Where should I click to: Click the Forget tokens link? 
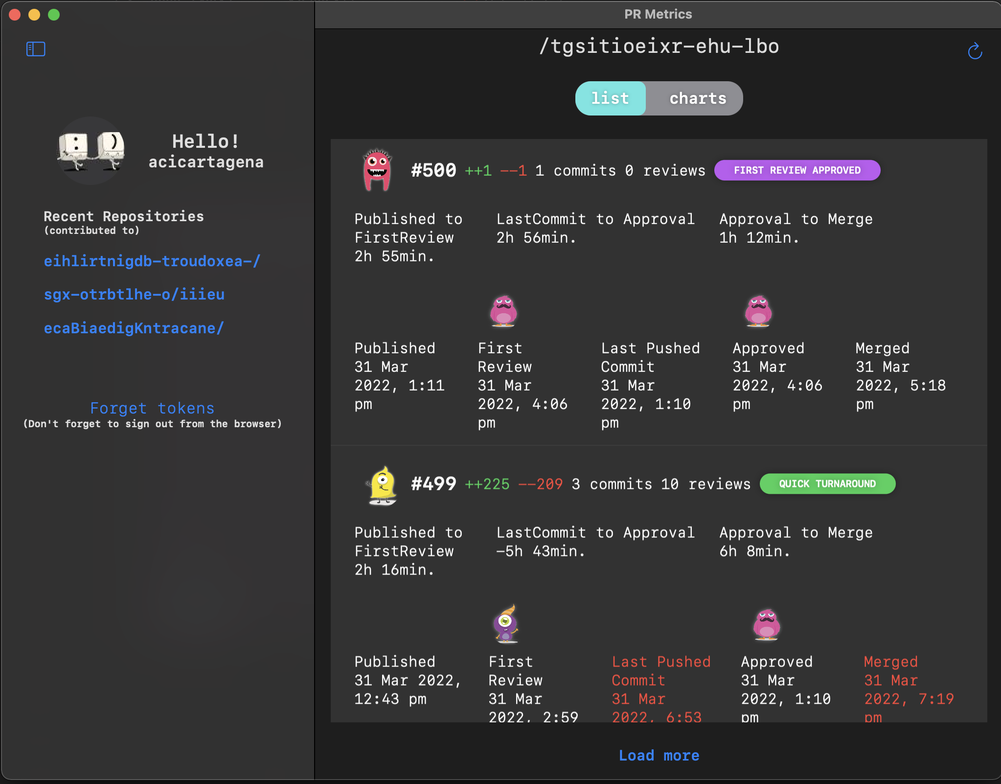coord(152,408)
